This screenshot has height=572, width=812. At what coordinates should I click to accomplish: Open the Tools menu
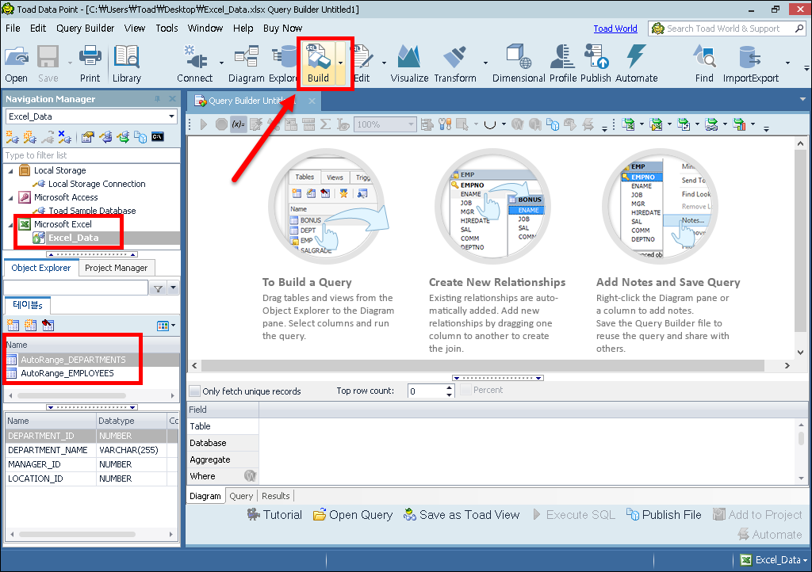coord(167,29)
